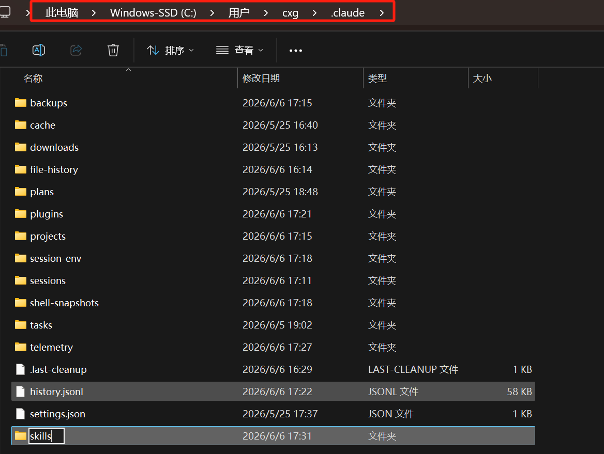Click the Rename toolbar icon
Image resolution: width=604 pixels, height=454 pixels.
pyautogui.click(x=38, y=50)
